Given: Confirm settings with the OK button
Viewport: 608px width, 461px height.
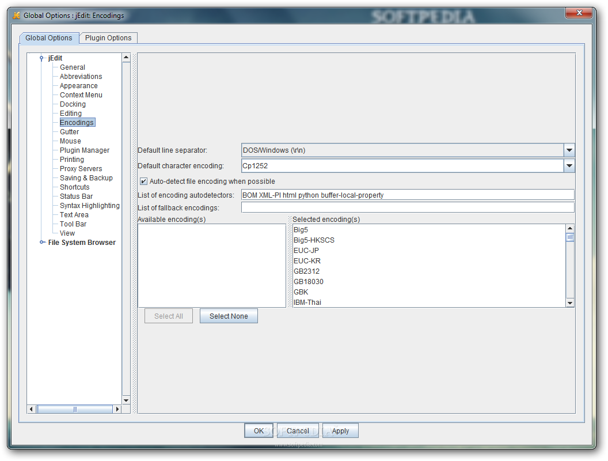Looking at the screenshot, I should click(x=259, y=430).
